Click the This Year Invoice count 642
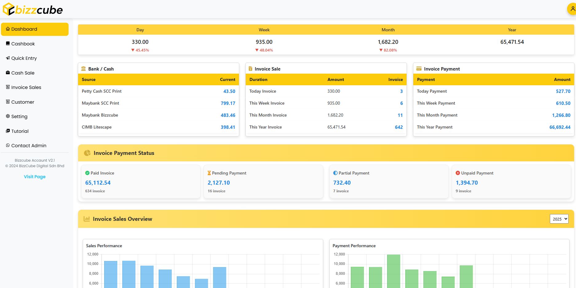The image size is (576, 288). (399, 127)
